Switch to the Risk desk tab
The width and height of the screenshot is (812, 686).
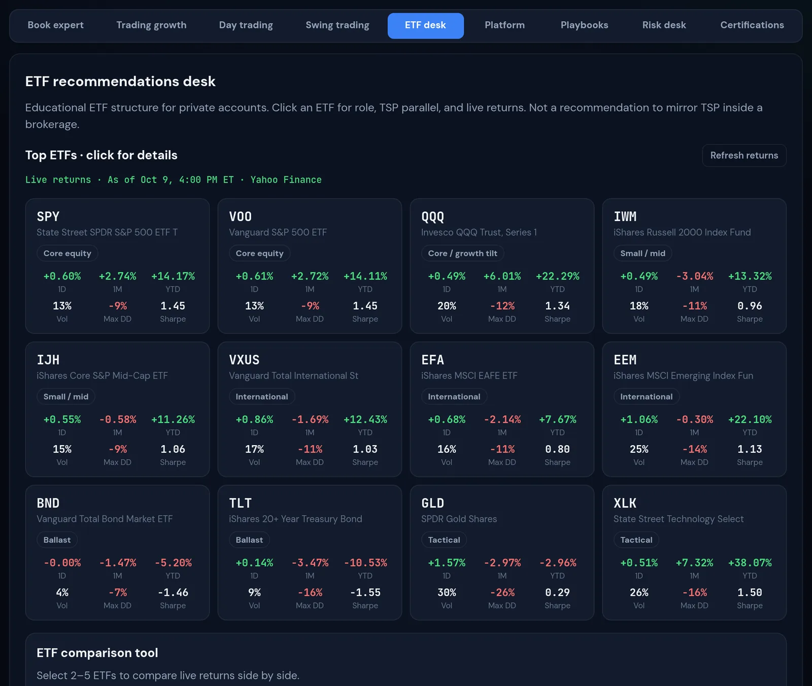point(664,25)
